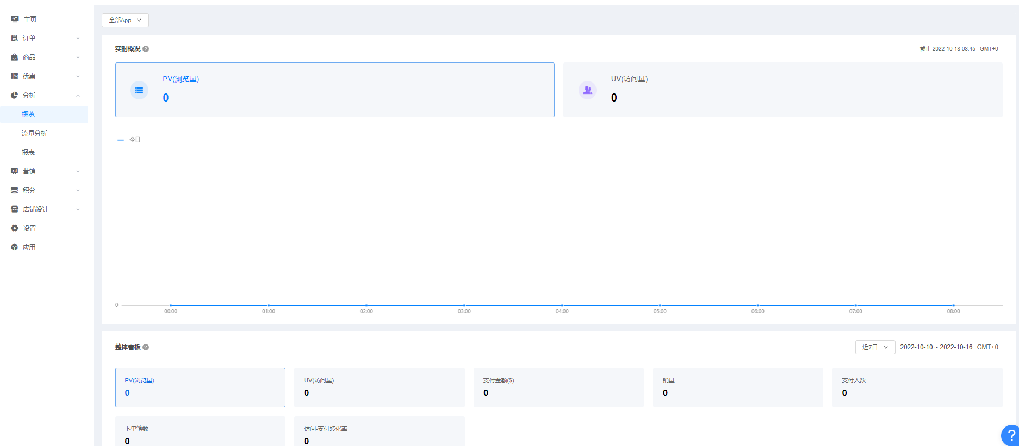Expand the 商品 menu chevron

tap(78, 57)
